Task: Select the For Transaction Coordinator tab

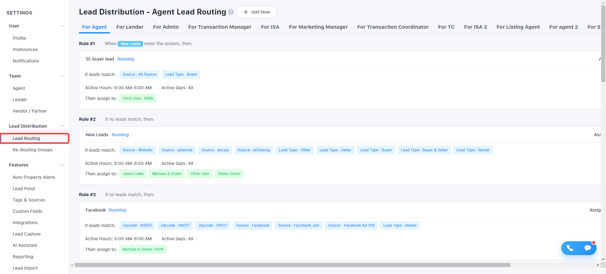Action: [x=393, y=27]
